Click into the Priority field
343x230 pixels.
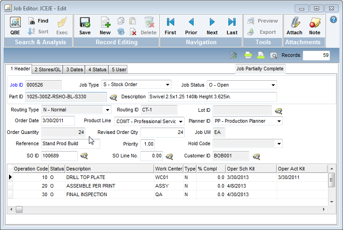148,144
